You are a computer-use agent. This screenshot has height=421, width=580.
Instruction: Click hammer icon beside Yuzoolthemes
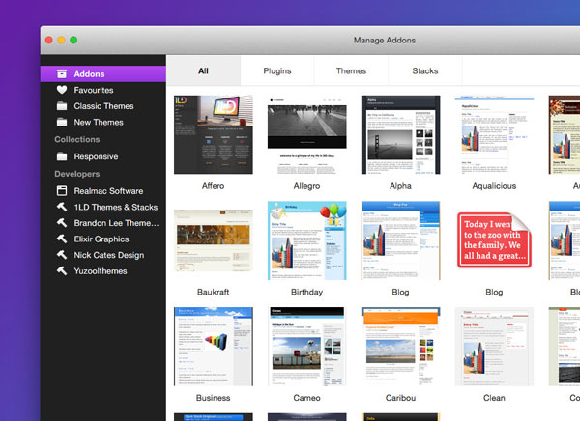tap(62, 271)
